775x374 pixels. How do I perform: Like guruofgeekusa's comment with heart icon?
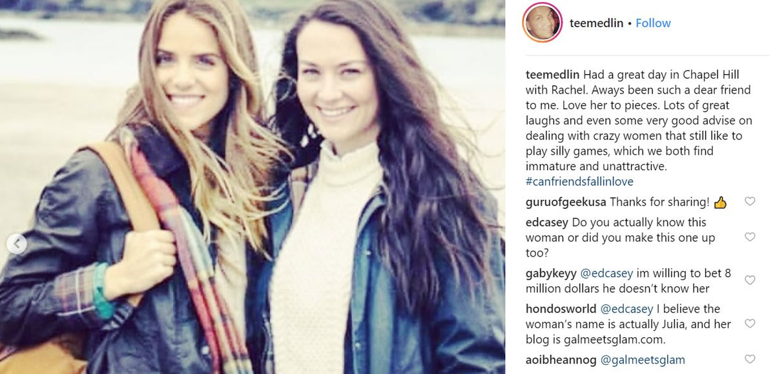pyautogui.click(x=750, y=202)
